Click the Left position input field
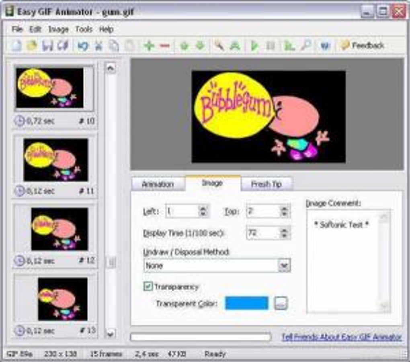Image resolution: width=410 pixels, height=362 pixels. pos(182,211)
